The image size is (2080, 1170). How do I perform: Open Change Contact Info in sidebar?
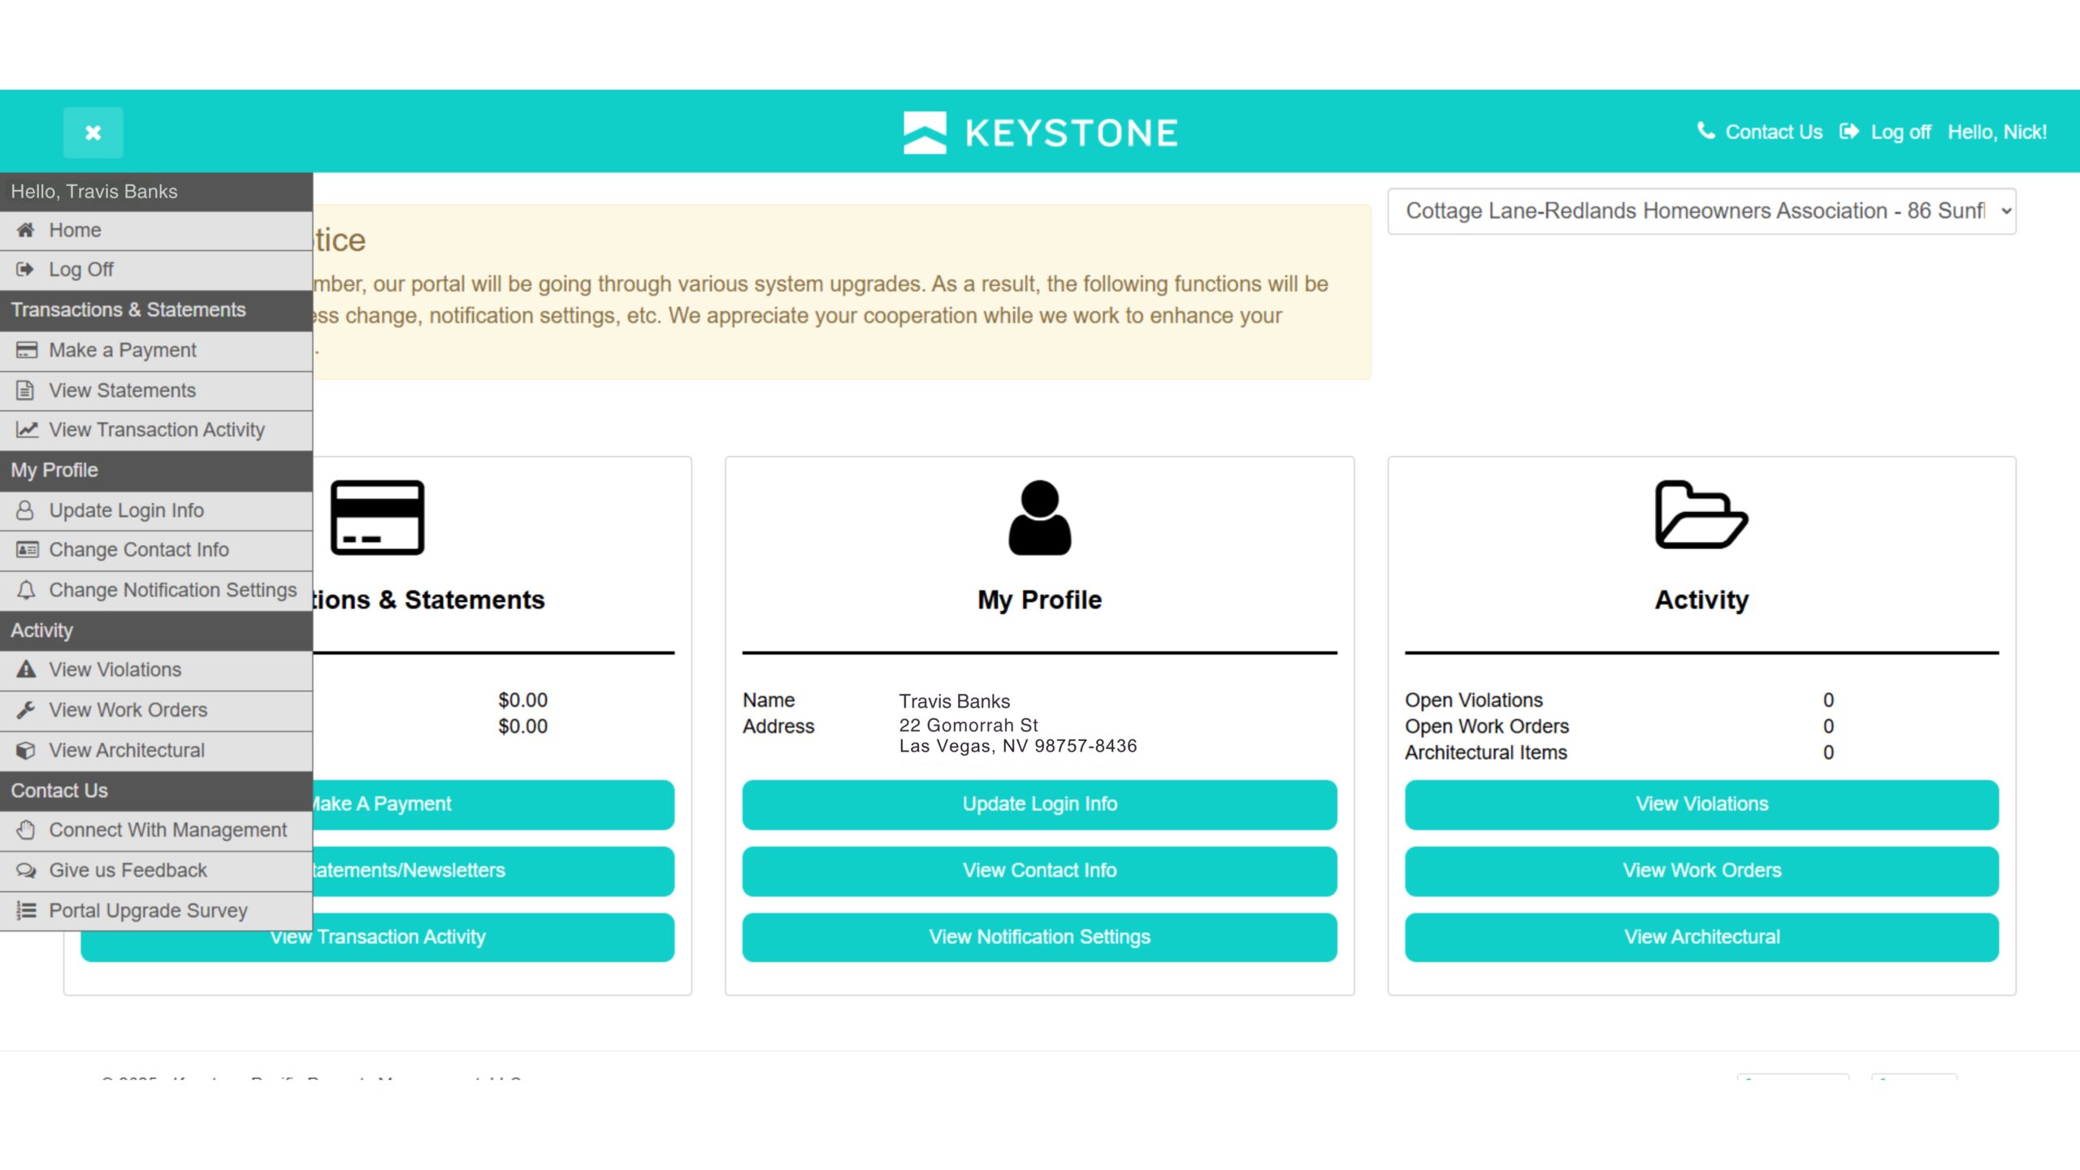156,551
